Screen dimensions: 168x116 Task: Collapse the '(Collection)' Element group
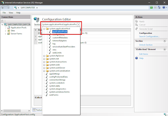point(165,49)
